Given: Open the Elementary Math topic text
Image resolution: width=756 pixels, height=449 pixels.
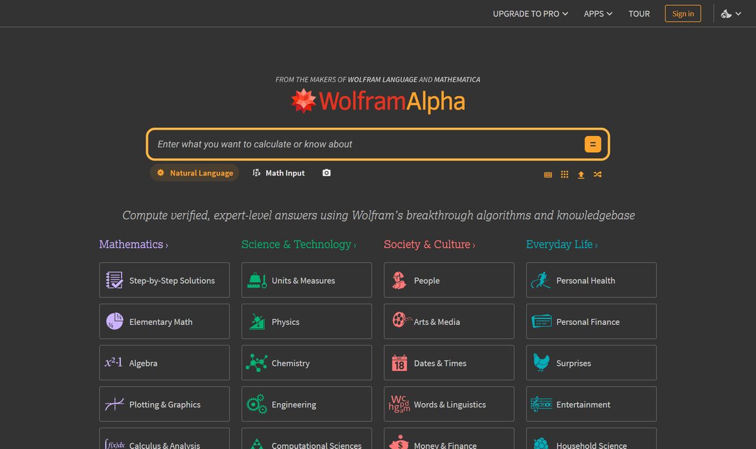Looking at the screenshot, I should coord(161,322).
